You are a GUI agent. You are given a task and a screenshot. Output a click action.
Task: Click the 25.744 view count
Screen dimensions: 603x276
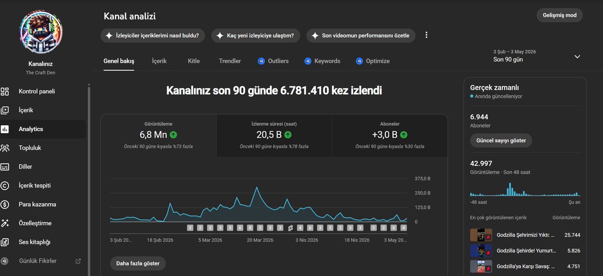pyautogui.click(x=572, y=235)
